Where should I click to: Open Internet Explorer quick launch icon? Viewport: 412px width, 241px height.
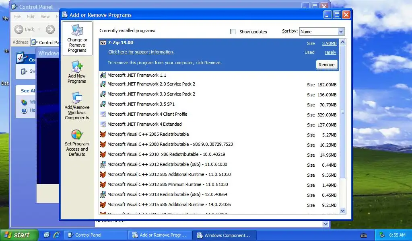point(56,235)
